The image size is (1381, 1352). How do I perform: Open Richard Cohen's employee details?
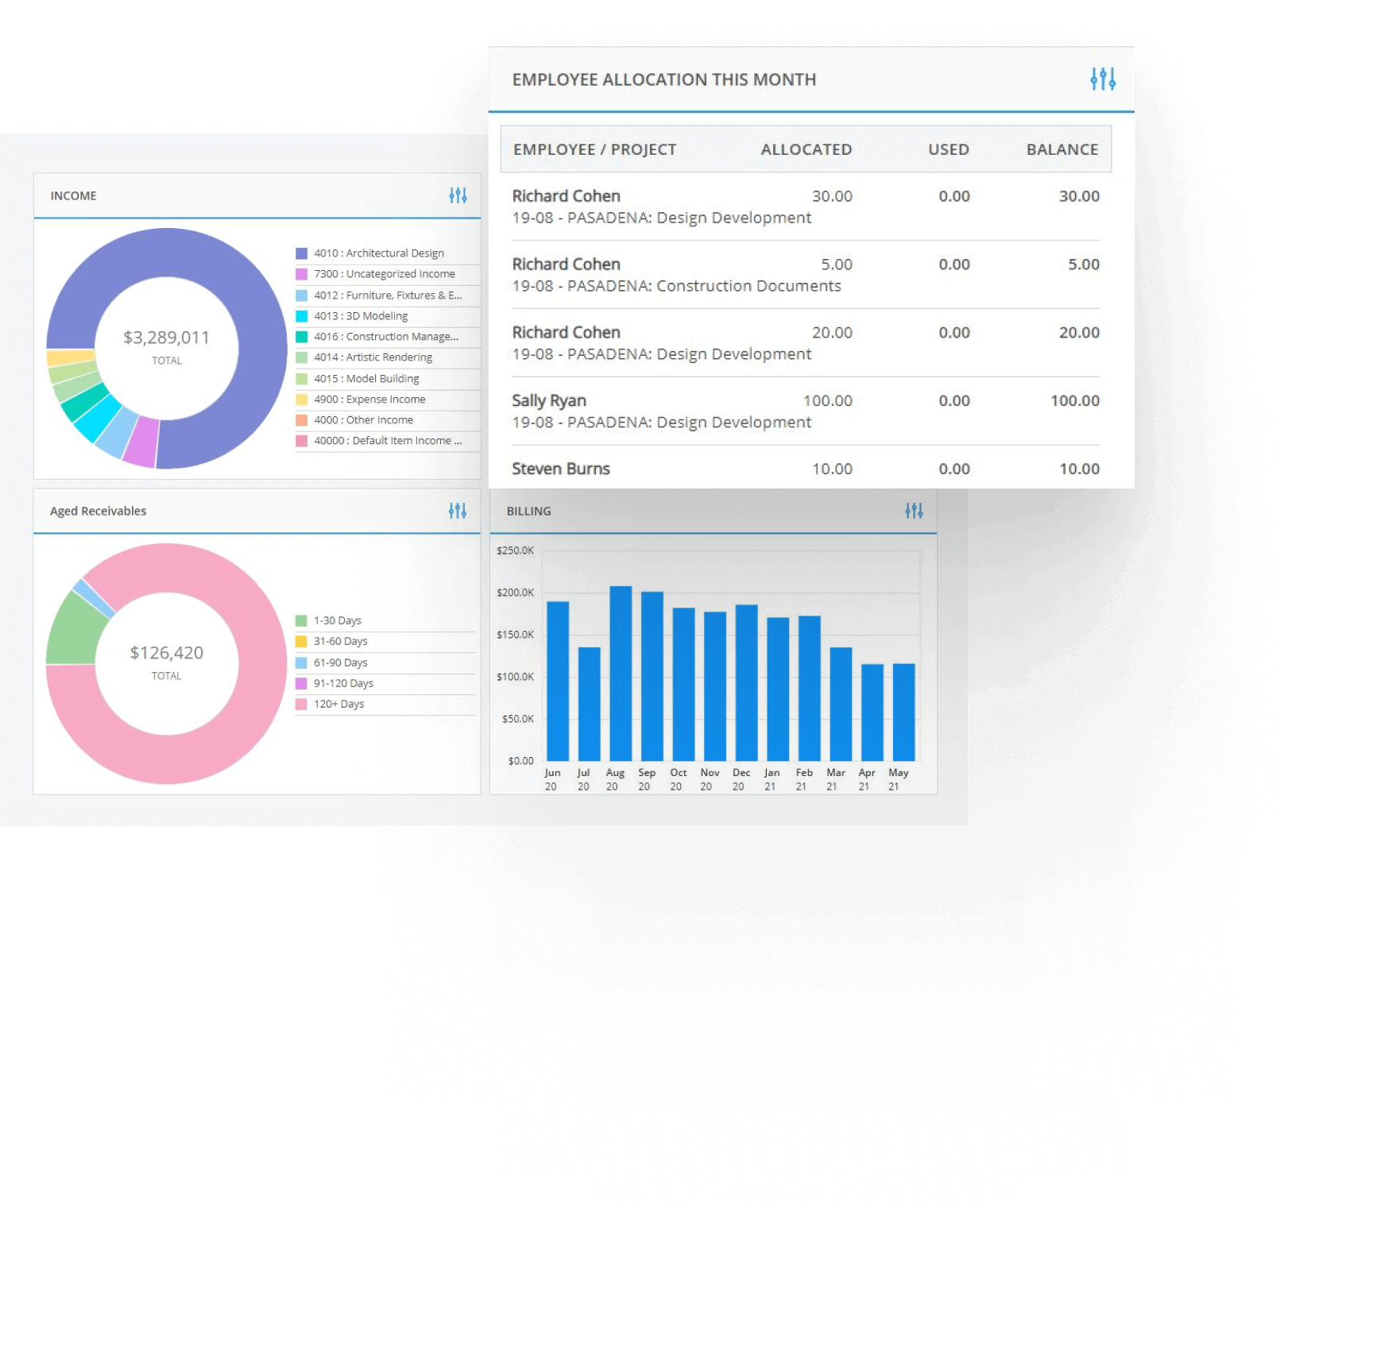(567, 195)
